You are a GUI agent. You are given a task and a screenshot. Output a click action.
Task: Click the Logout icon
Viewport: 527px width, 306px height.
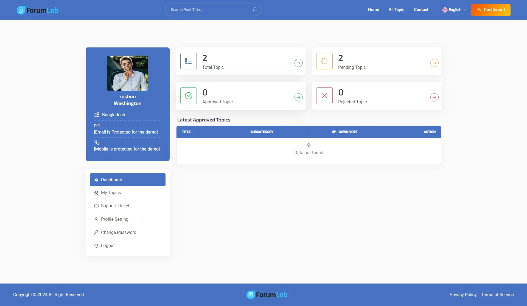[x=96, y=246]
